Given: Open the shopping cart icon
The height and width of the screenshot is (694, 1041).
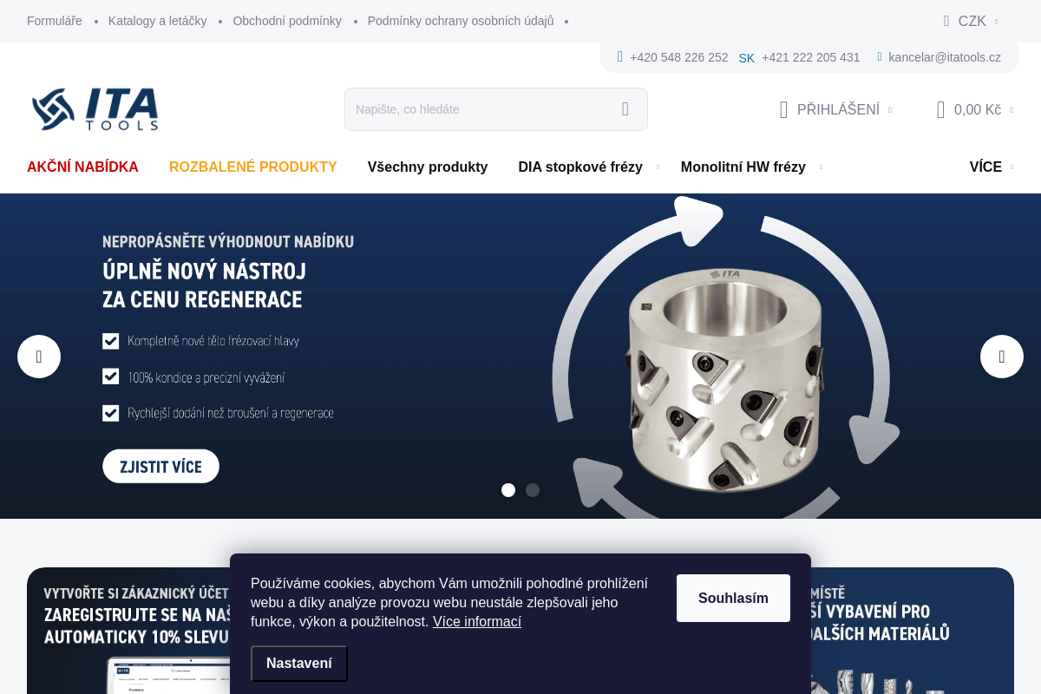Looking at the screenshot, I should point(940,109).
